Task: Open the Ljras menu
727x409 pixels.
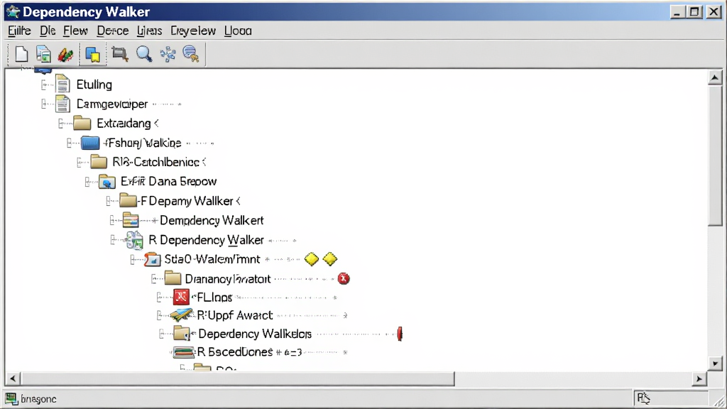Action: [x=149, y=31]
